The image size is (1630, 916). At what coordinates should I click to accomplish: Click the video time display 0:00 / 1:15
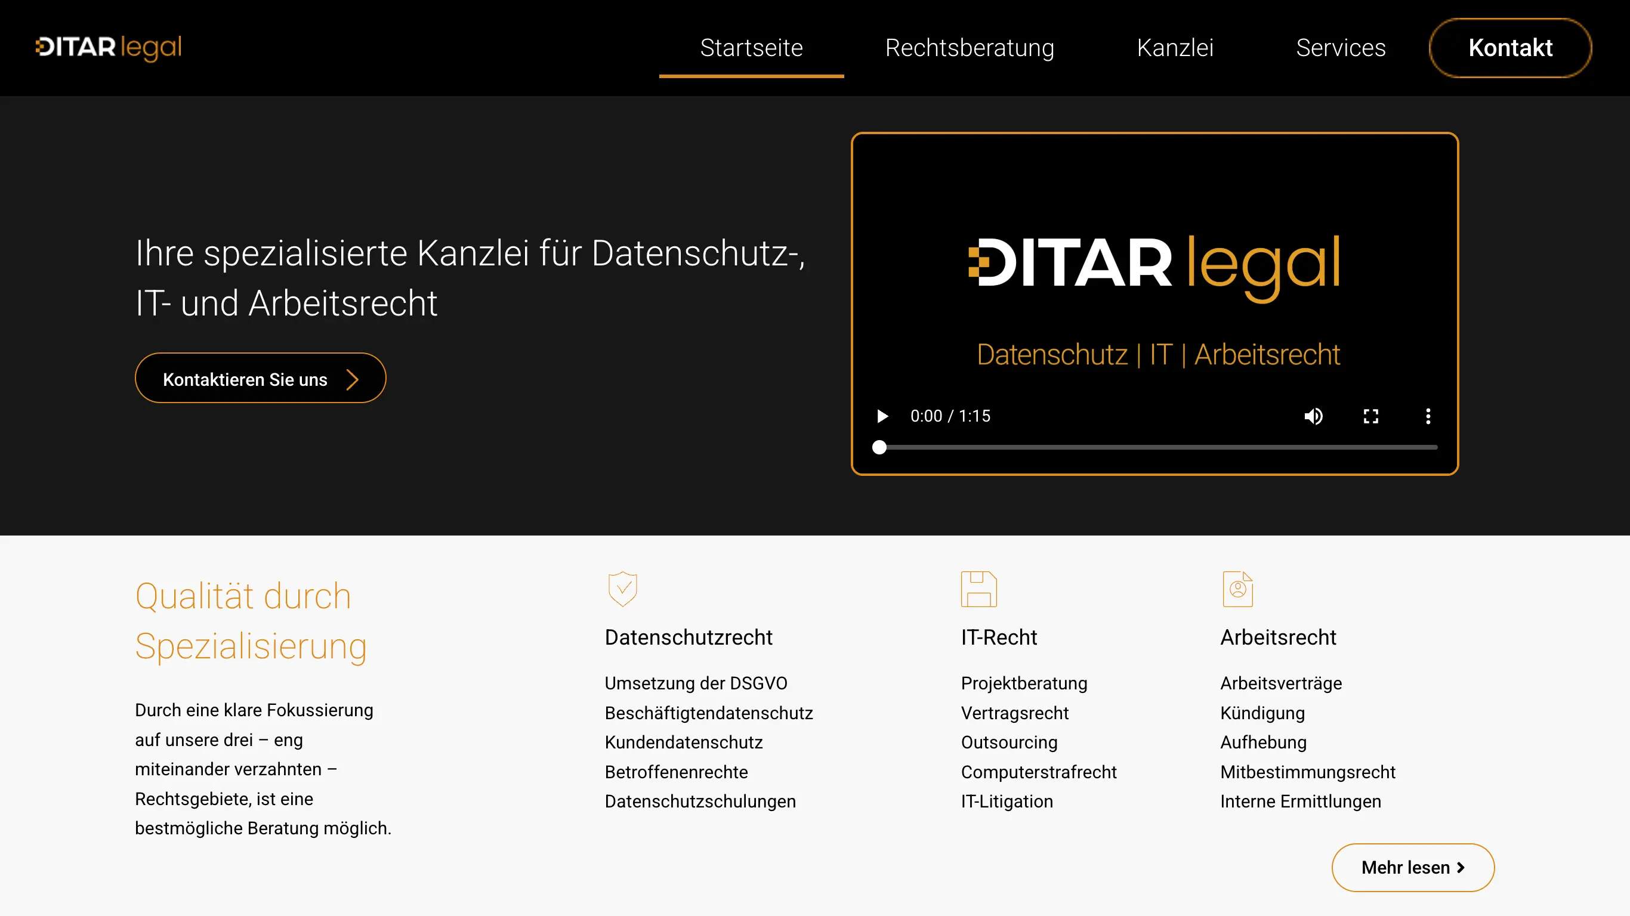[950, 416]
